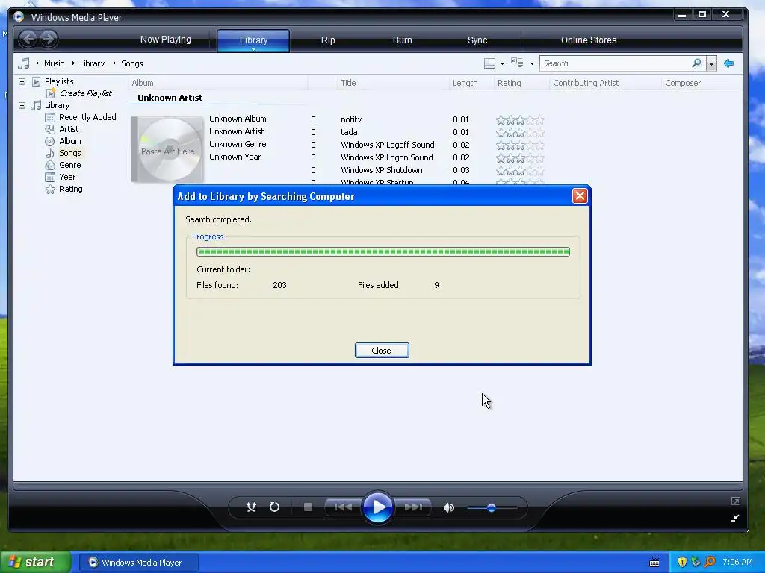Expand the Library breadcrumb arrow
The width and height of the screenshot is (765, 573).
click(74, 63)
